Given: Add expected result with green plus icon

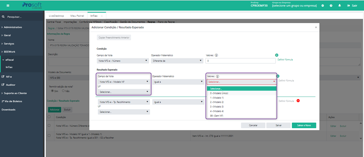Looking at the screenshot, I should (x=278, y=76).
